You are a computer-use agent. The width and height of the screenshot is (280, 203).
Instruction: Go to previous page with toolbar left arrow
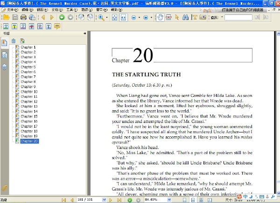43,17
